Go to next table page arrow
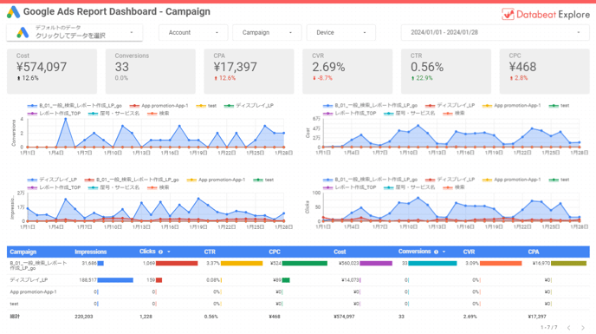This screenshot has height=334, width=596. point(583,328)
